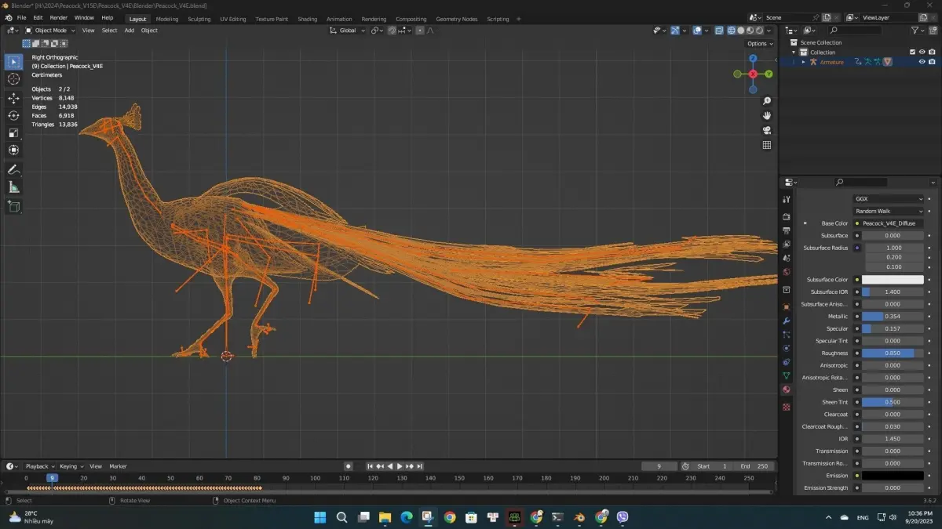Select the Move tool in the toolbar

click(x=13, y=98)
